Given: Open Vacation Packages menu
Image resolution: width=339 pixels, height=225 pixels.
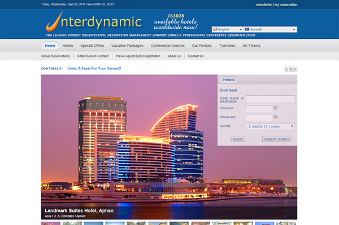Looking at the screenshot, I should [127, 46].
